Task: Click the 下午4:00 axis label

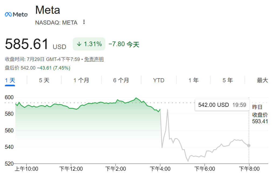Action: [160, 169]
